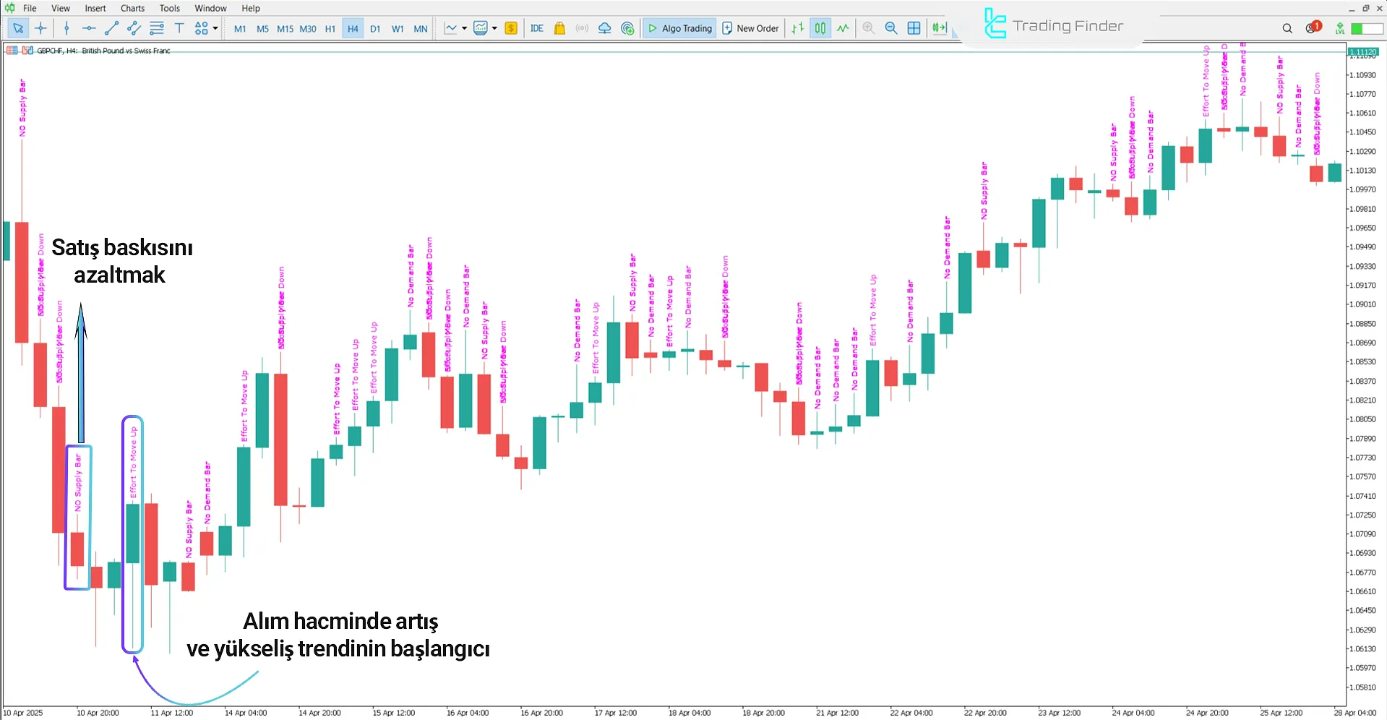
Task: Toggle Algo Trading on or off
Action: [x=678, y=28]
